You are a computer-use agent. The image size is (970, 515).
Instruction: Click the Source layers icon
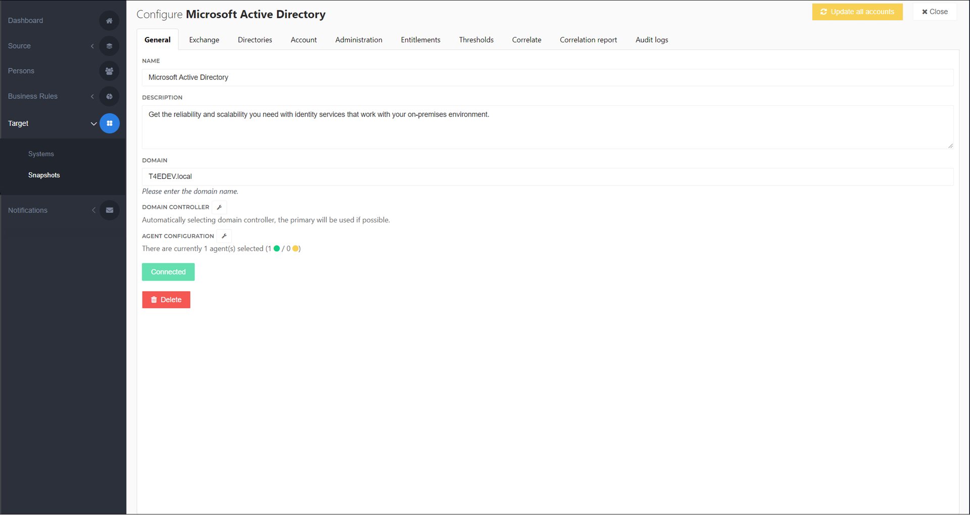coord(109,46)
